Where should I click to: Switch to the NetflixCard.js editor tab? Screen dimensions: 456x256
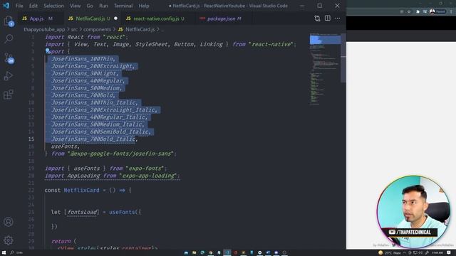(93, 18)
